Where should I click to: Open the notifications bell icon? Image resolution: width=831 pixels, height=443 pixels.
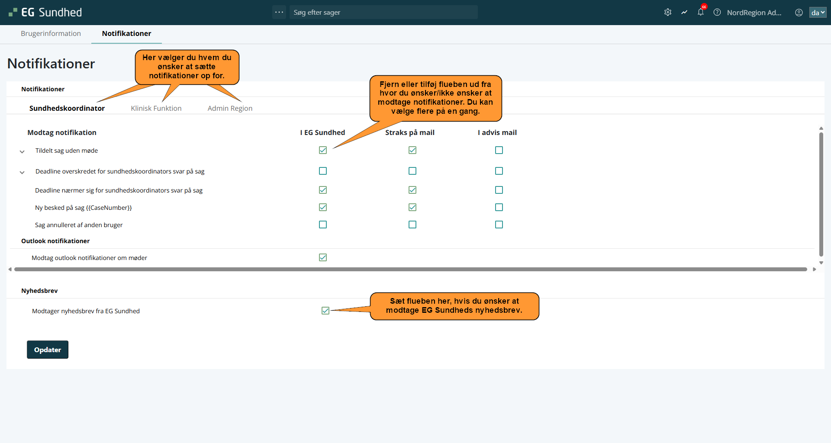click(x=701, y=13)
